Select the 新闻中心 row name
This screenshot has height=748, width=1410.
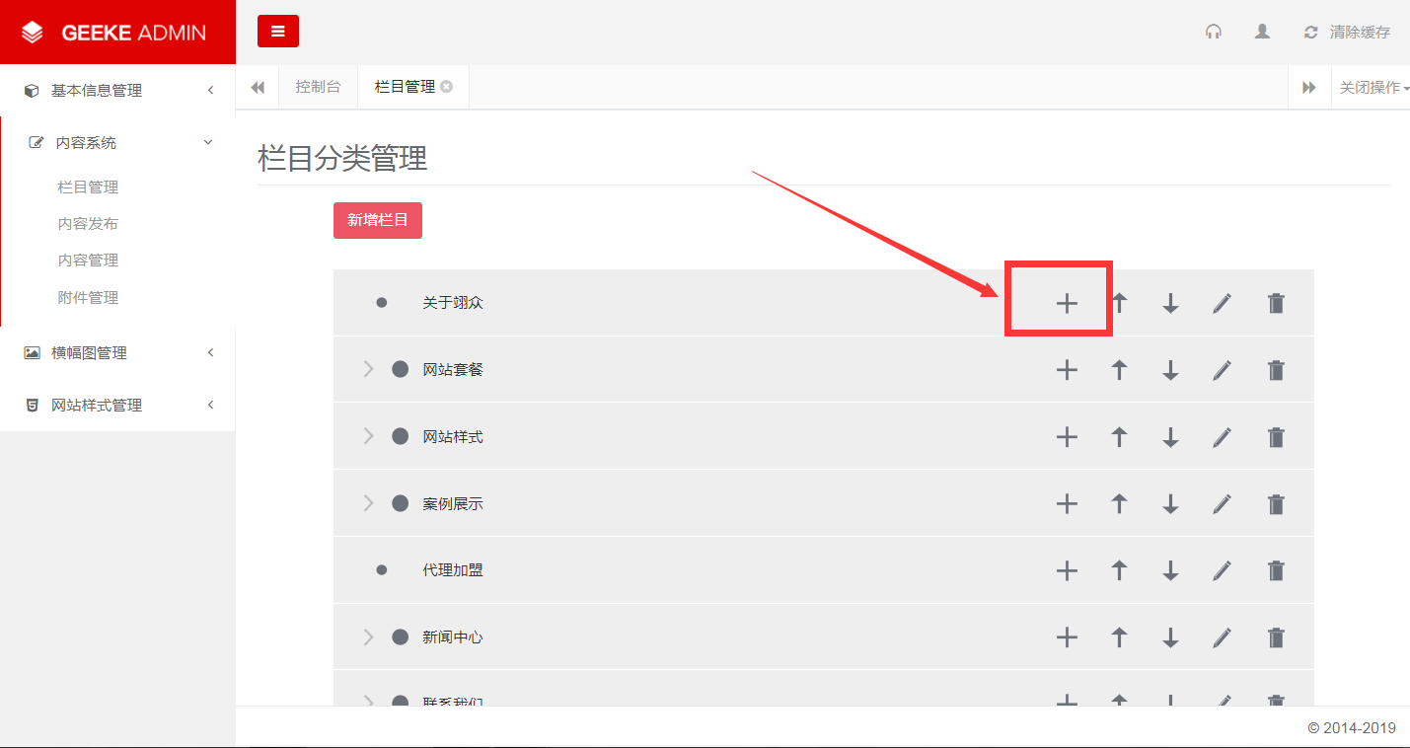tap(453, 637)
